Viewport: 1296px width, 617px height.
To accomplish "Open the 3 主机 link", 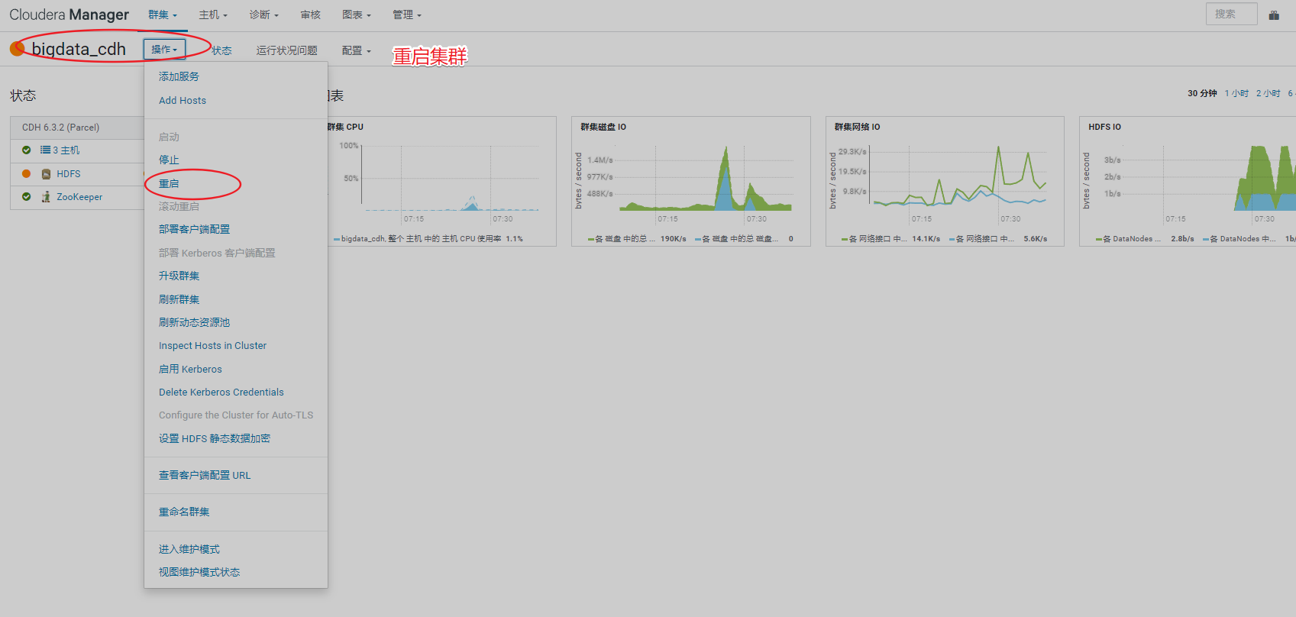I will [66, 150].
